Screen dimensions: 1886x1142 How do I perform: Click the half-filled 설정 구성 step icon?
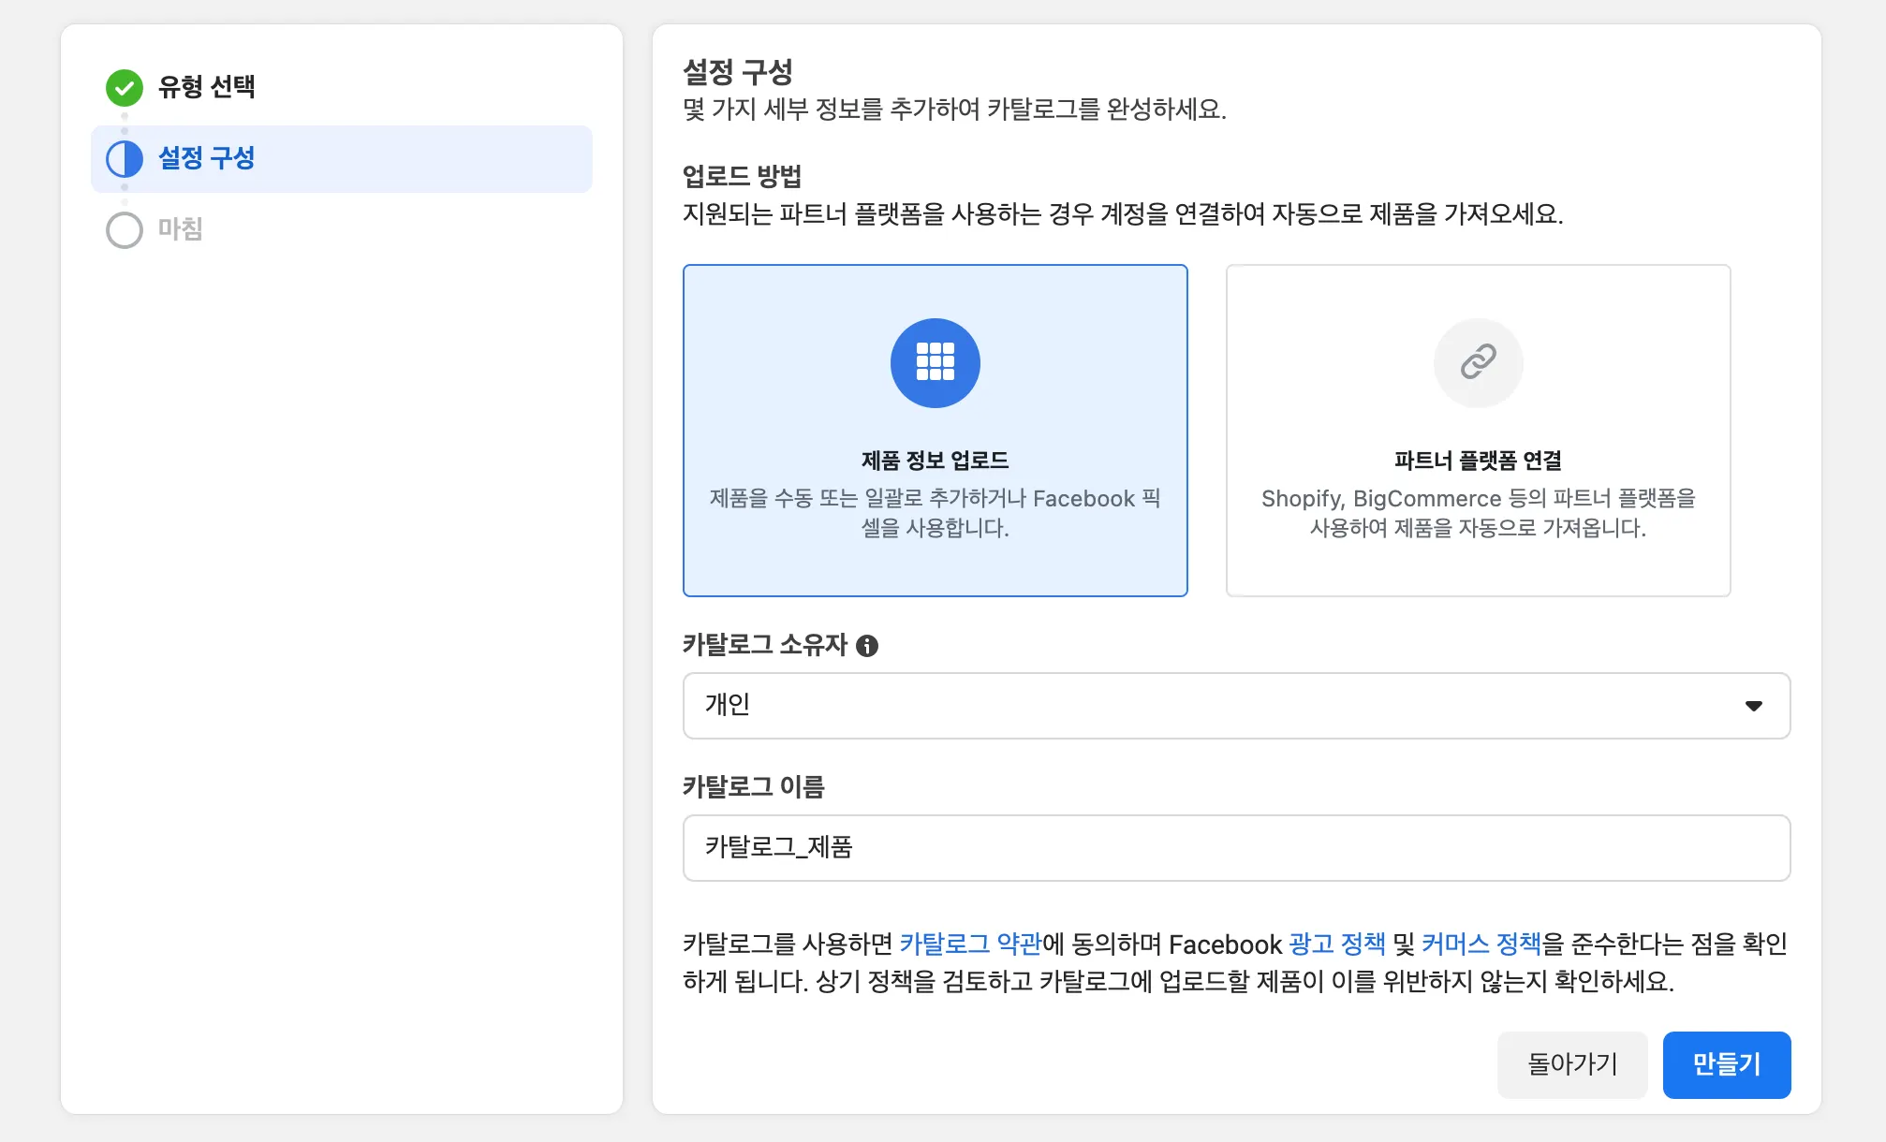tap(125, 159)
